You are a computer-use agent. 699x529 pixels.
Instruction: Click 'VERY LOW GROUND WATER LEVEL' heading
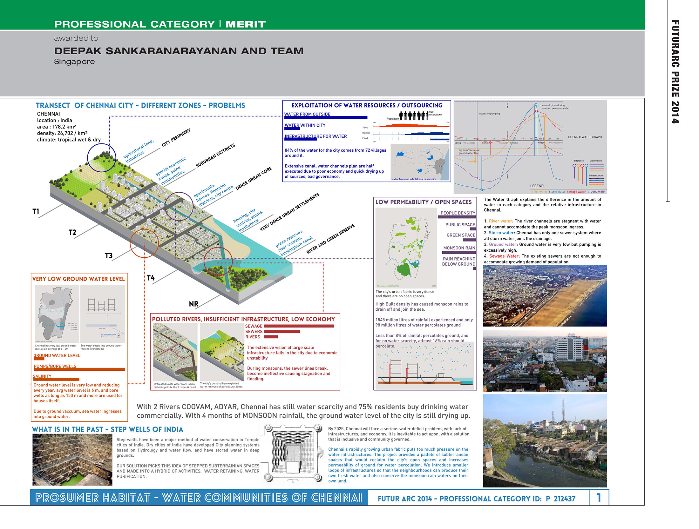78,279
